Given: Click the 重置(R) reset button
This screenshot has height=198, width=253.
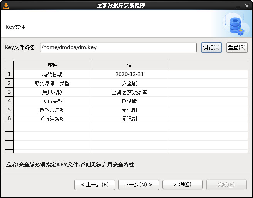Looking at the screenshot, I should coord(237,47).
